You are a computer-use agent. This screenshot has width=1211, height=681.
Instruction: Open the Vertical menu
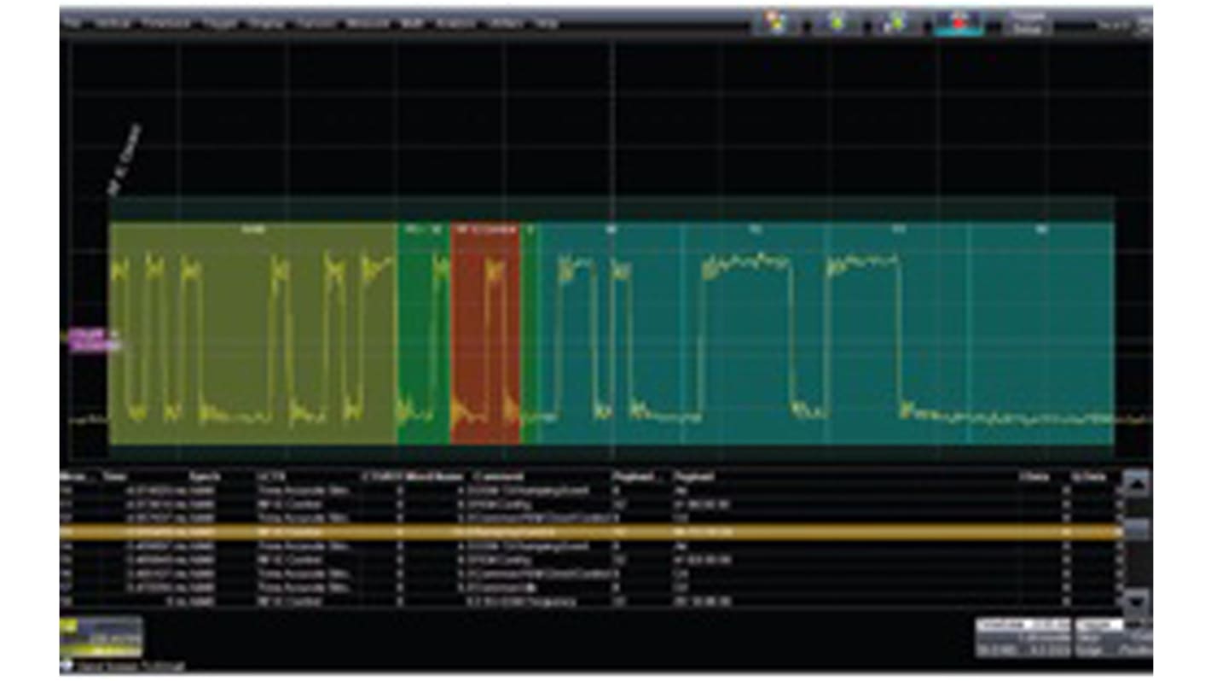(x=113, y=23)
